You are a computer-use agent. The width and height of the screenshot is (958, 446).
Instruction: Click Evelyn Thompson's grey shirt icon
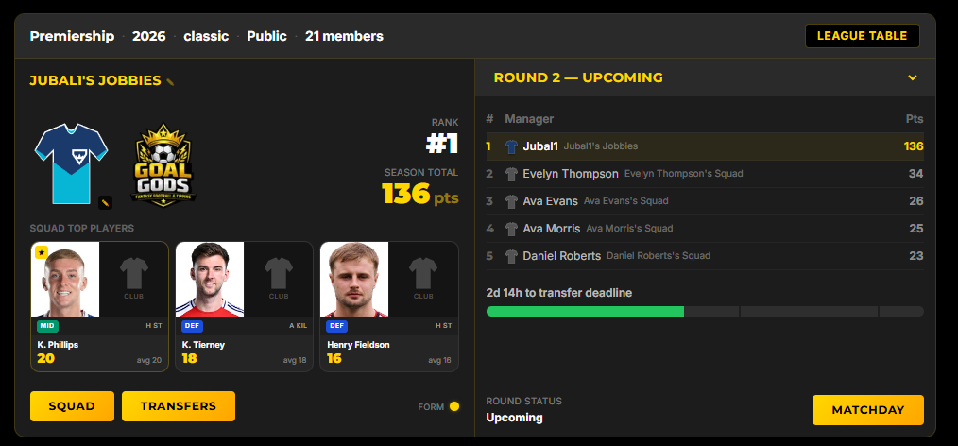point(511,174)
